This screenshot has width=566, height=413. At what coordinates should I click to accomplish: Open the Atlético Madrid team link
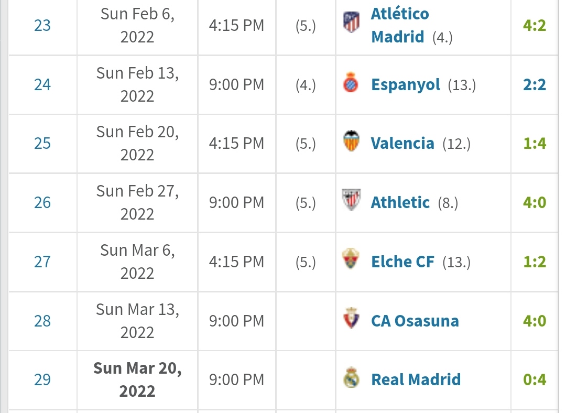pyautogui.click(x=399, y=25)
